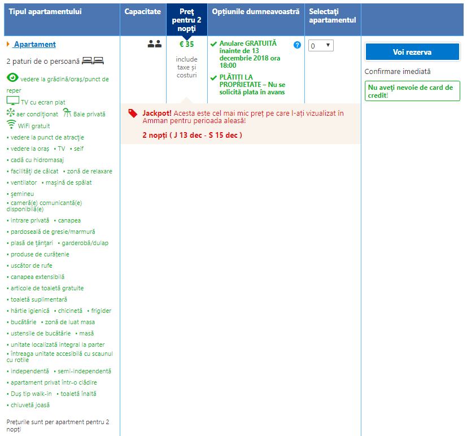The width and height of the screenshot is (467, 436).
Task: Click the private bathroom shower icon
Action: [x=67, y=113]
